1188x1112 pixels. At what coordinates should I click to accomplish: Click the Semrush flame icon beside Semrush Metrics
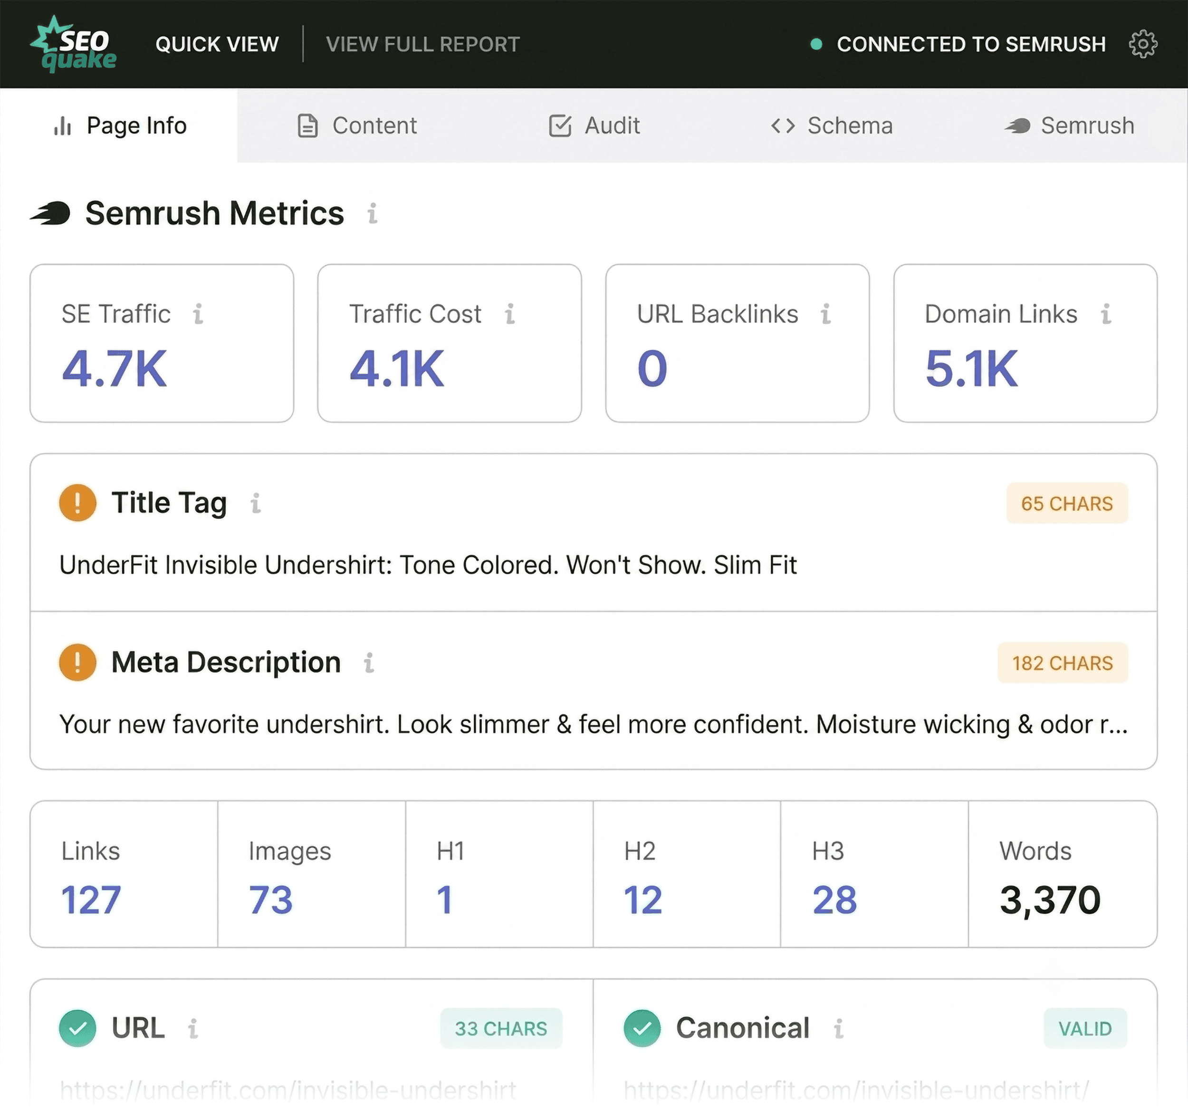tap(50, 213)
